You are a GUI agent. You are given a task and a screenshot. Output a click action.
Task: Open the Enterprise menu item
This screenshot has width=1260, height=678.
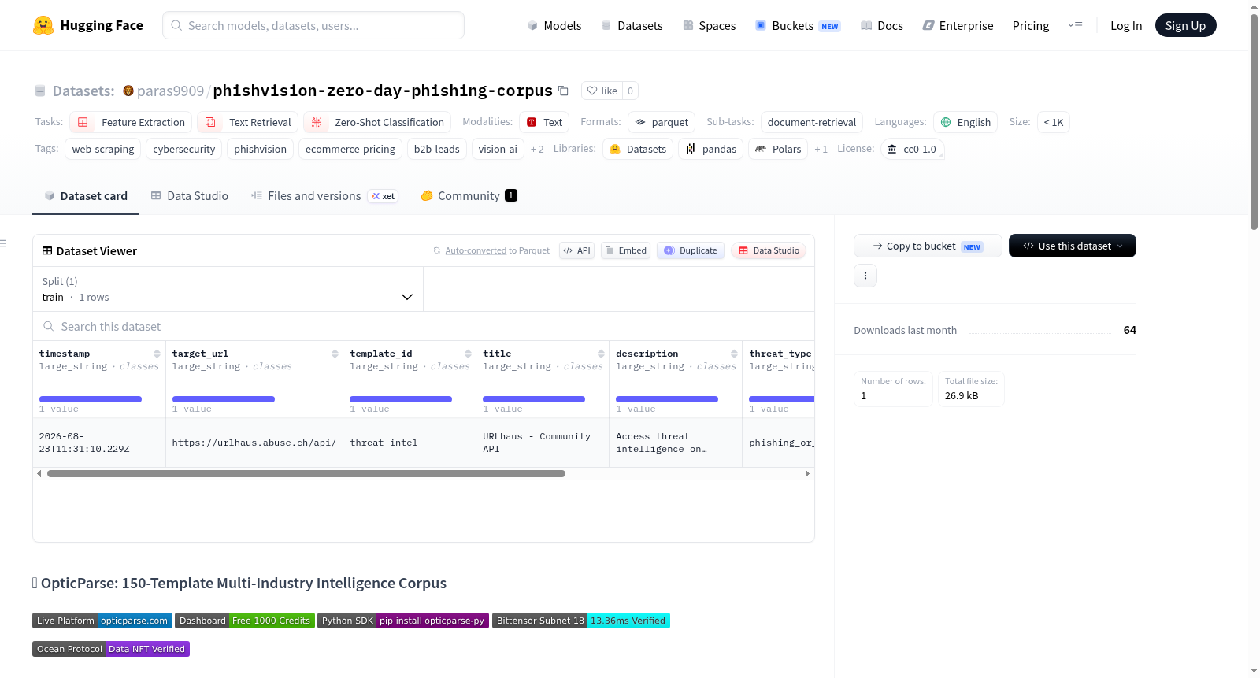pos(958,25)
